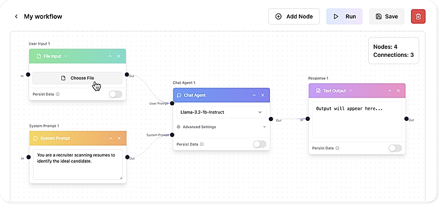Open the Text Output type dropdown
This screenshot has height=205, width=440.
tap(350, 91)
